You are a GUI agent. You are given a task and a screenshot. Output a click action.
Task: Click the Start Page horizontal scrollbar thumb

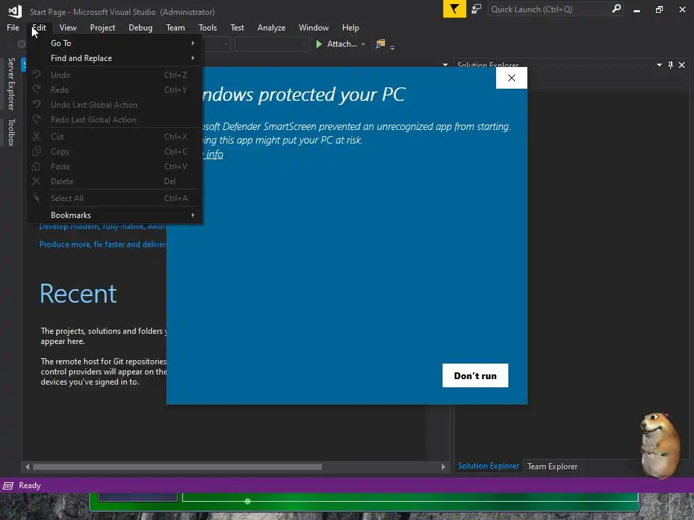pos(178,467)
